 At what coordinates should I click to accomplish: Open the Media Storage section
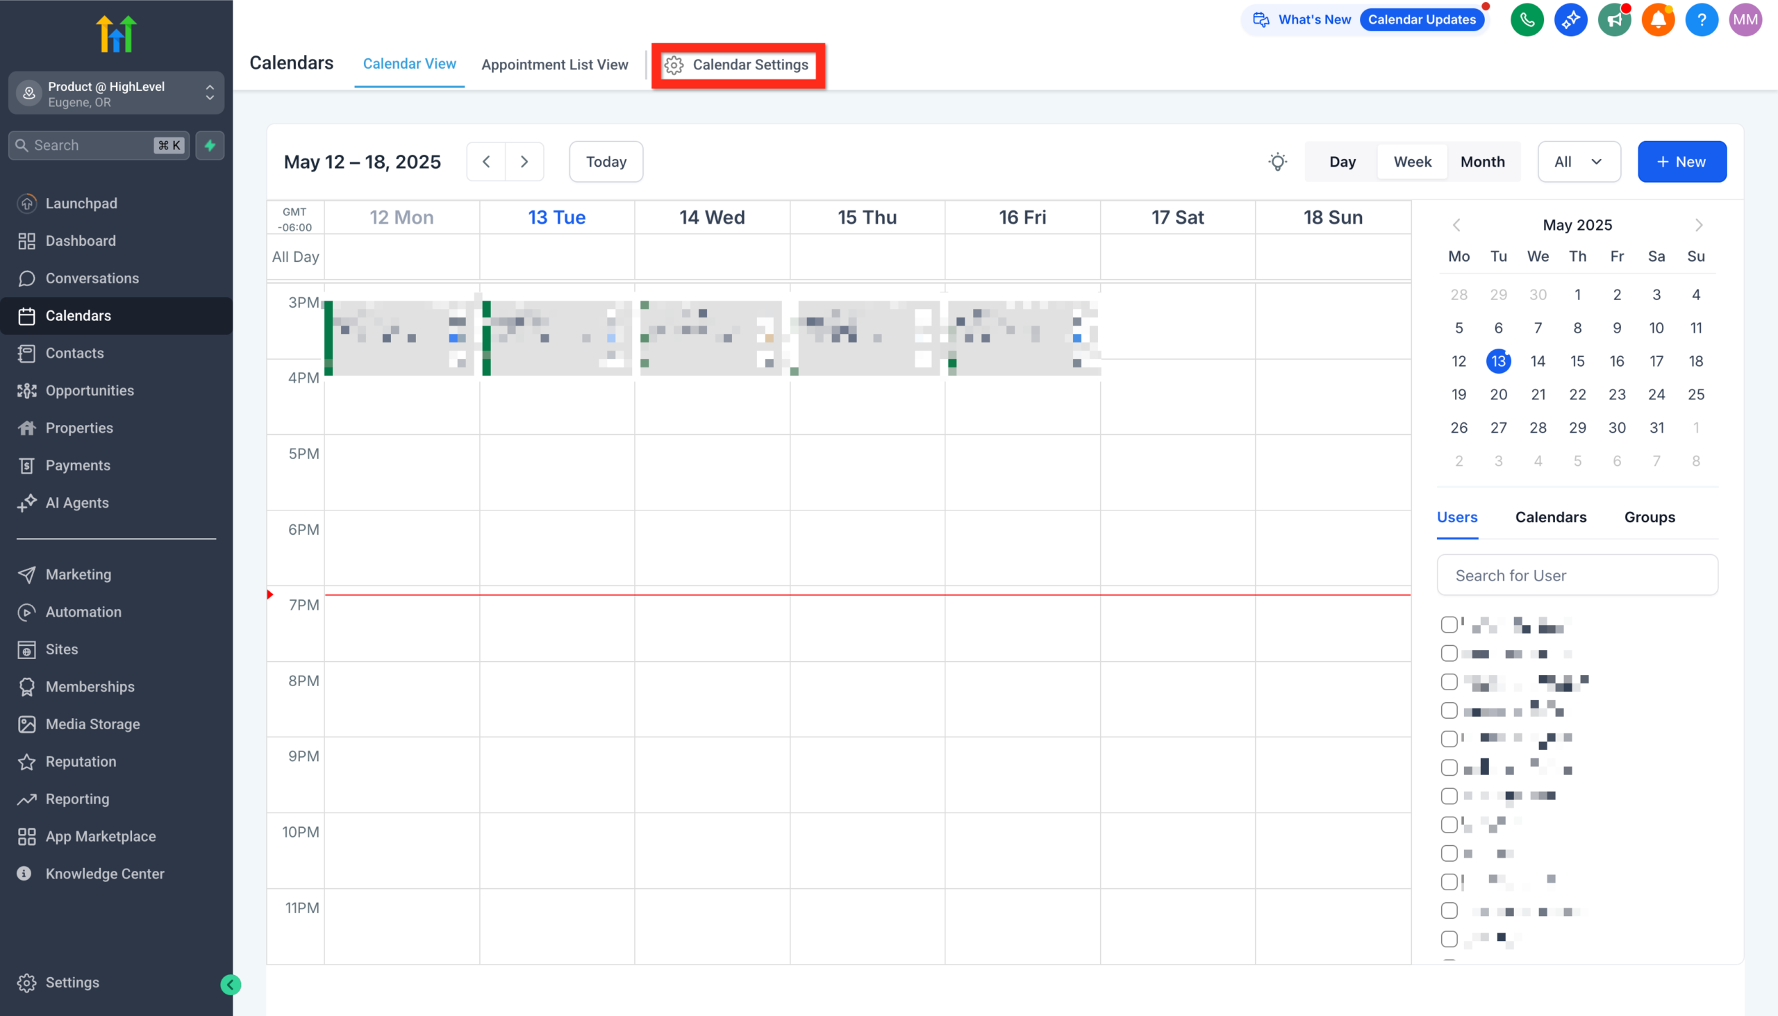(x=92, y=724)
